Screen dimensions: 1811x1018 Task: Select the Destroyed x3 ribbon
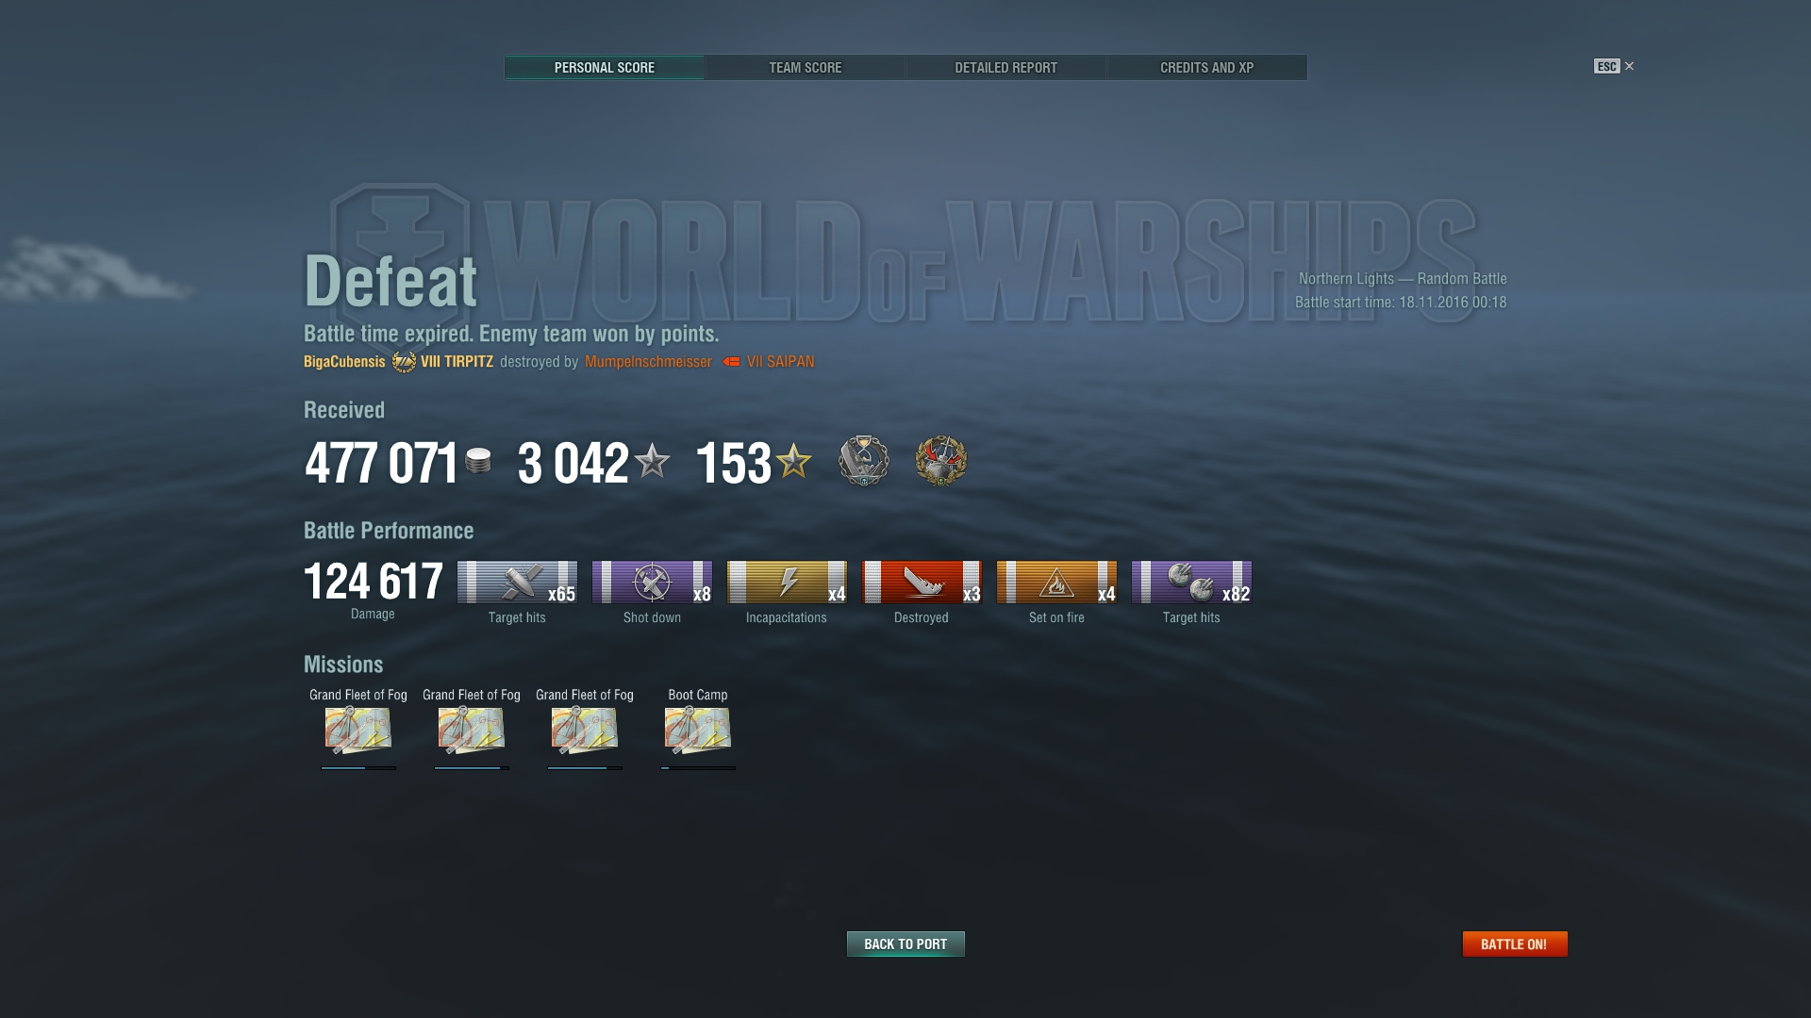pyautogui.click(x=922, y=582)
